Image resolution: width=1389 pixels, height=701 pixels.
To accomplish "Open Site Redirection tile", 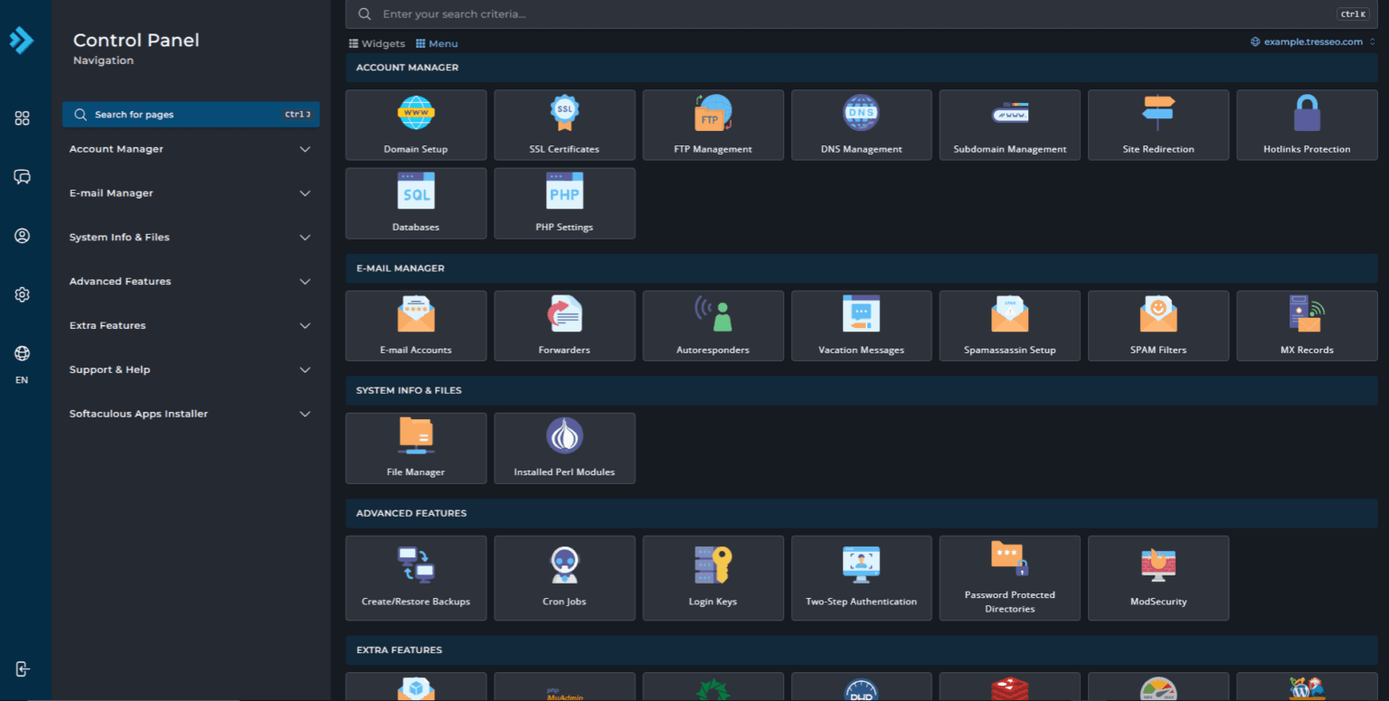I will pos(1158,125).
